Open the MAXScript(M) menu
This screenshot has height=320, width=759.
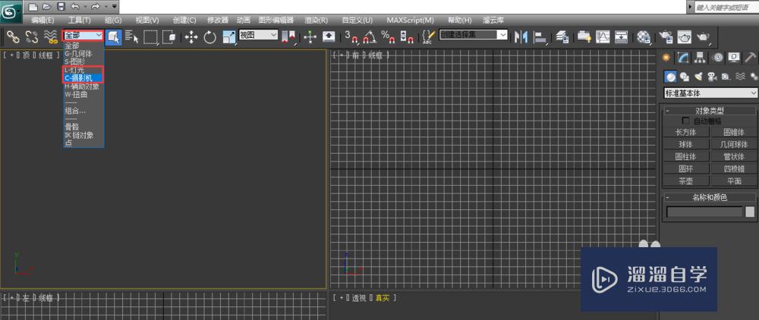(x=410, y=20)
